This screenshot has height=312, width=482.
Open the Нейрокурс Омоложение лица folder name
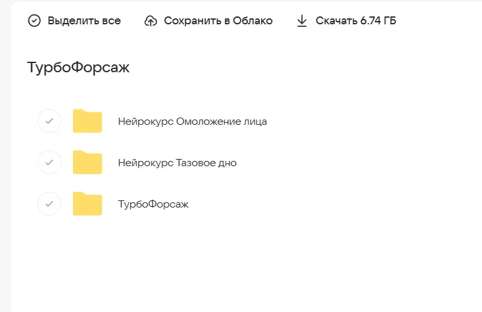point(193,122)
